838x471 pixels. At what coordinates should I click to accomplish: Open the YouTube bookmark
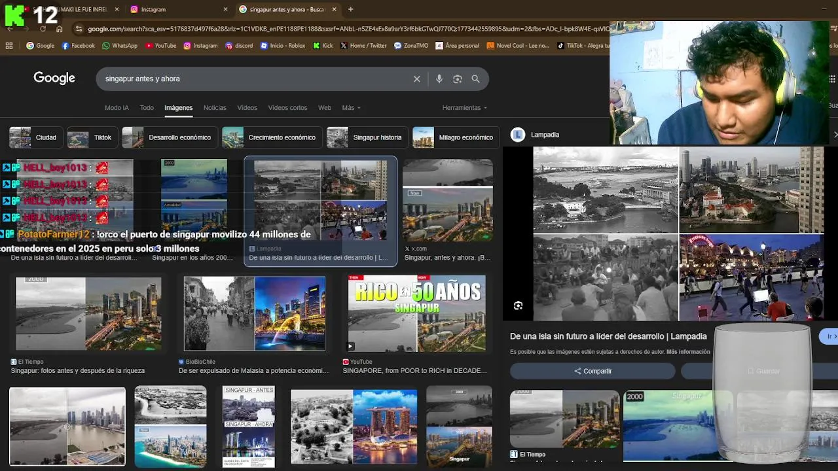click(161, 46)
